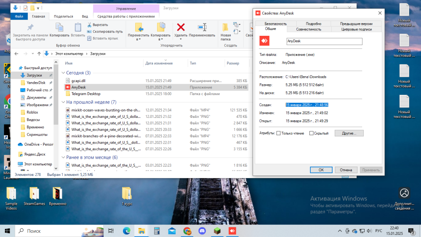Click the AnyDesk file icon in the list

[x=68, y=87]
